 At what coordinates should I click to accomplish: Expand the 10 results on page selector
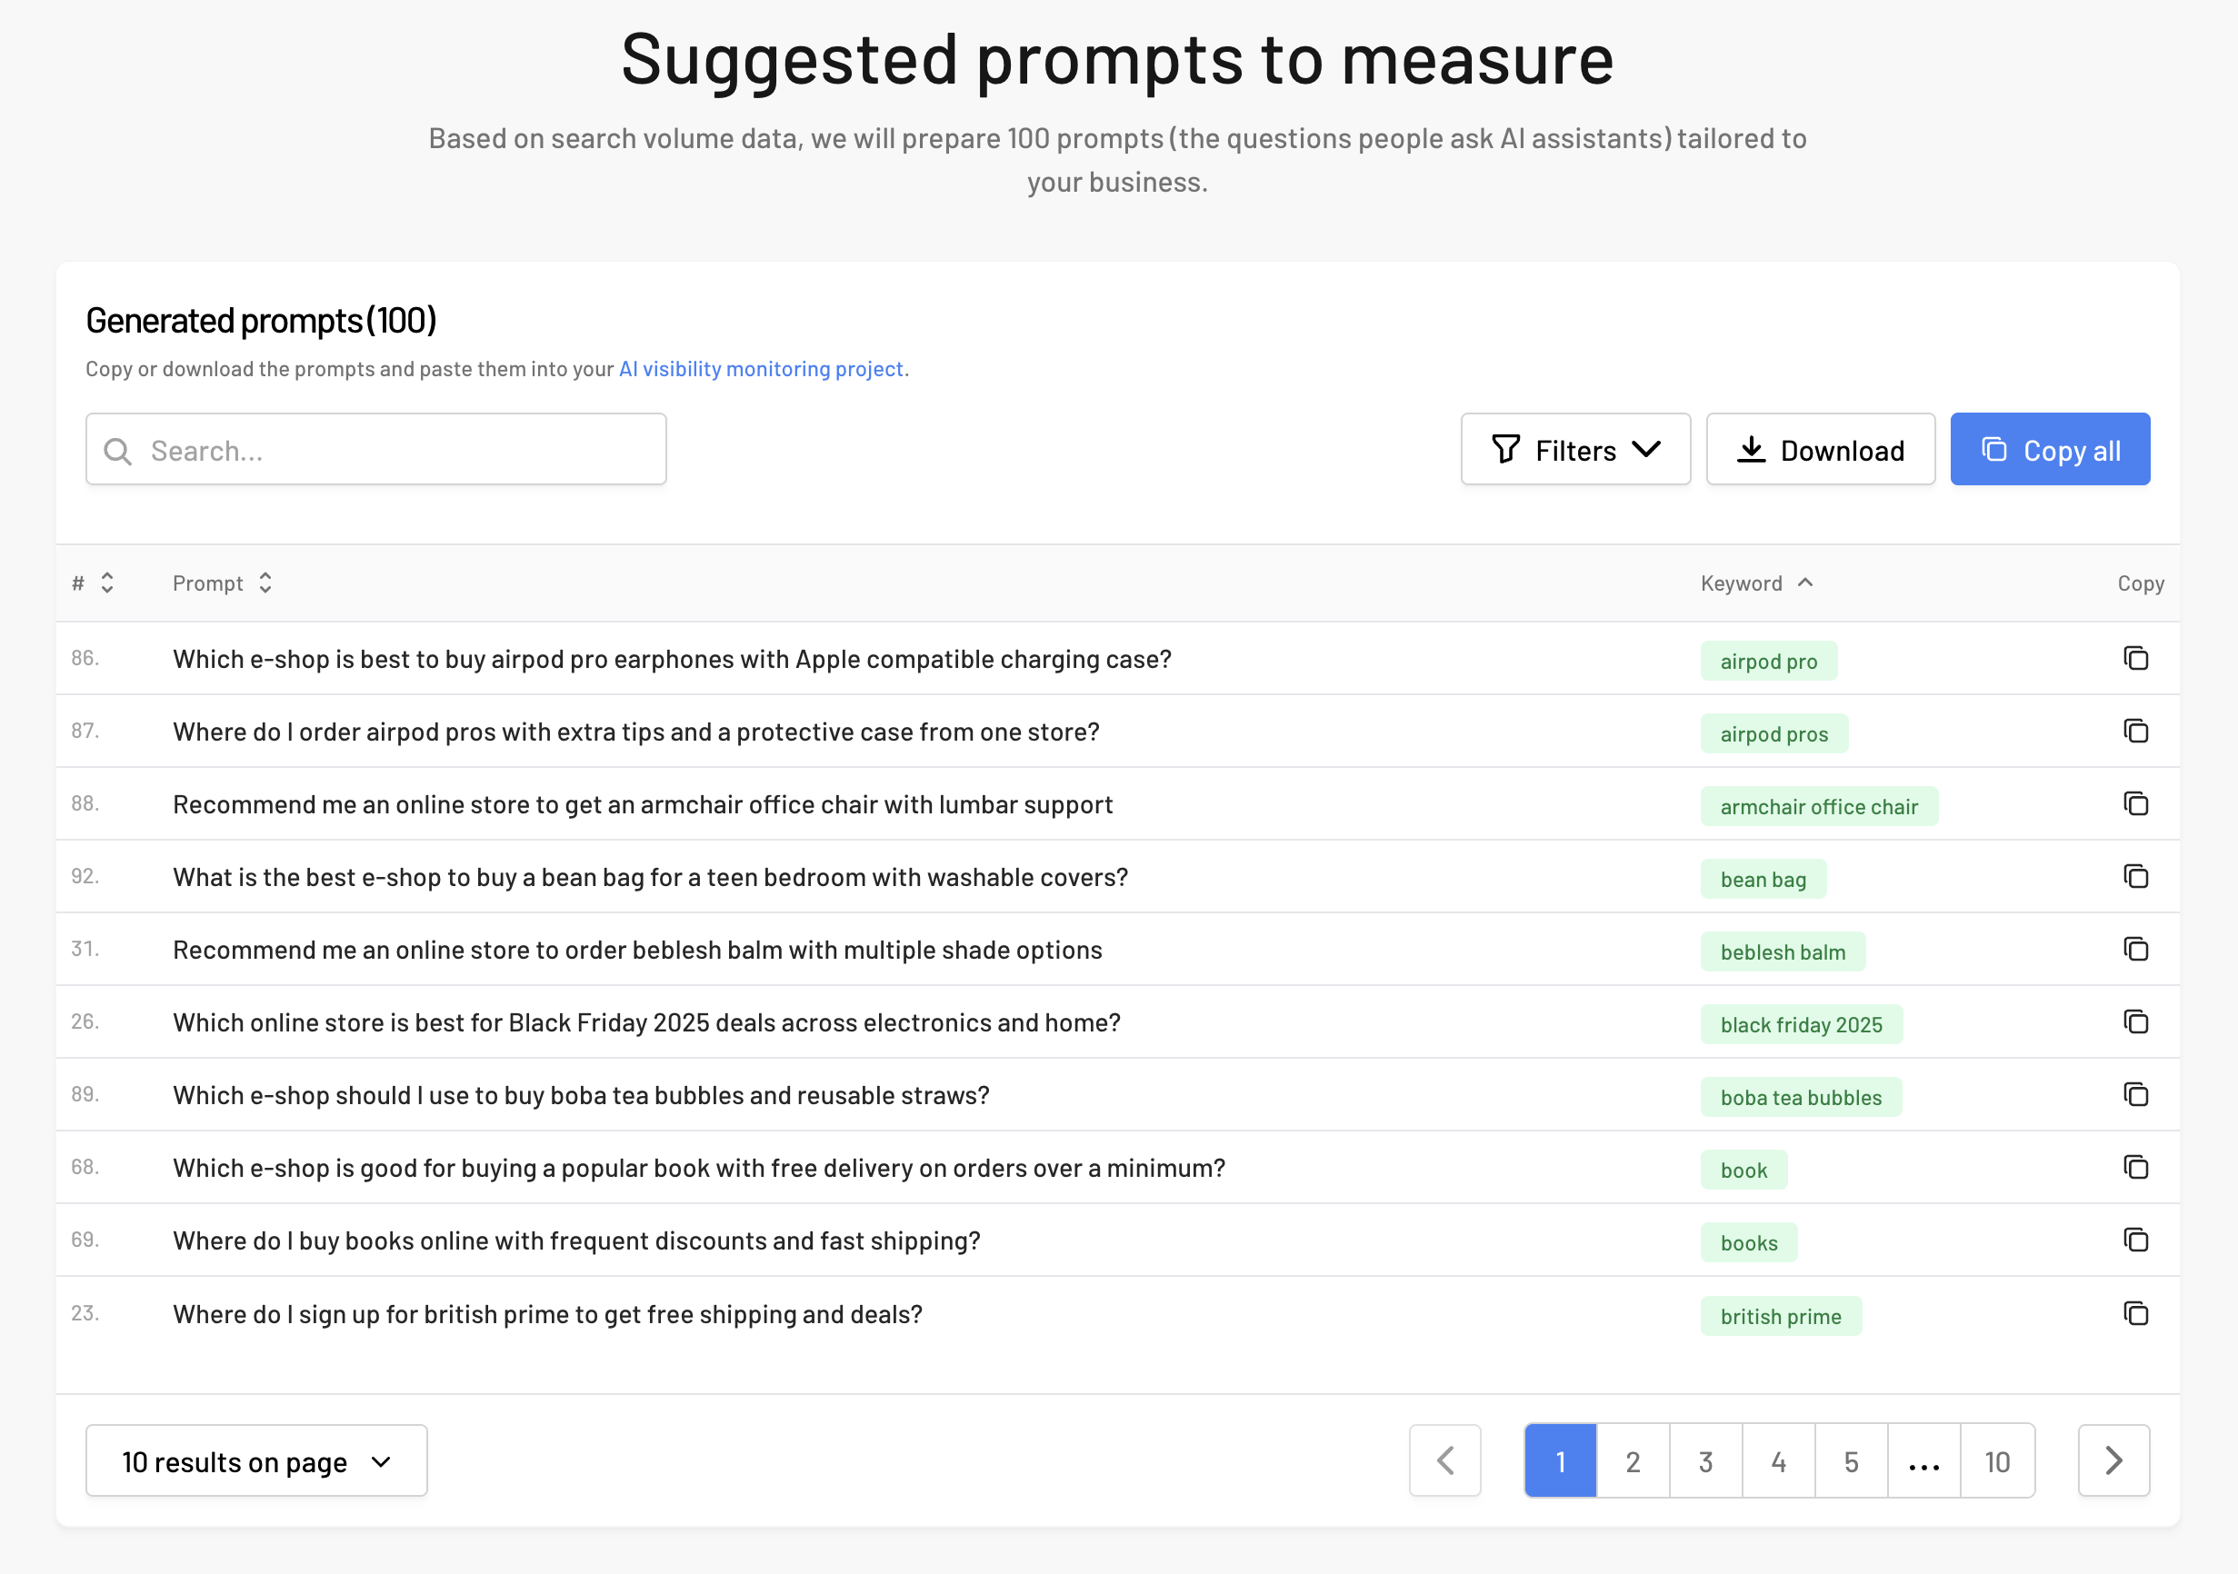point(256,1461)
